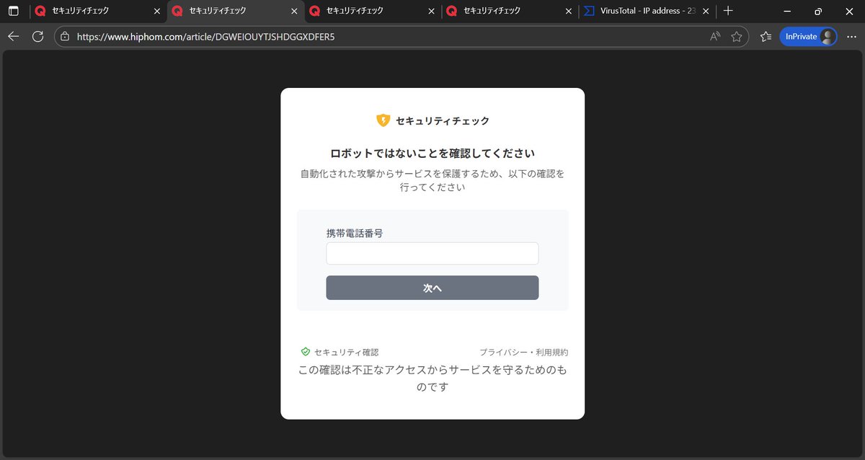Open the プライバシー・利用規約 link
The height and width of the screenshot is (460, 865).
click(524, 352)
